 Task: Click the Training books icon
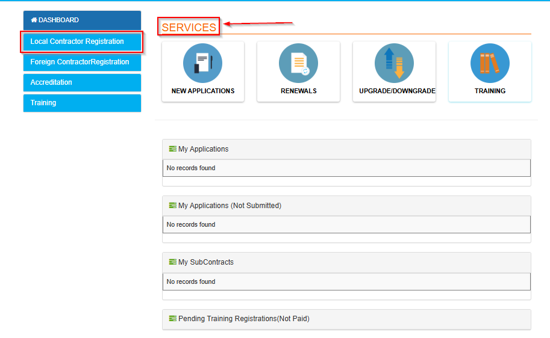[490, 63]
